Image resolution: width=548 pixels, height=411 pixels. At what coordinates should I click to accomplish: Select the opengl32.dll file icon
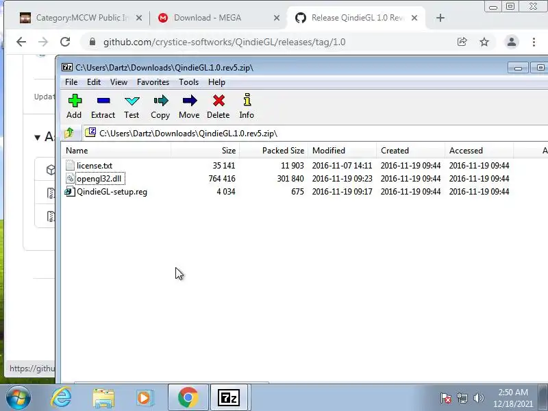(x=70, y=179)
